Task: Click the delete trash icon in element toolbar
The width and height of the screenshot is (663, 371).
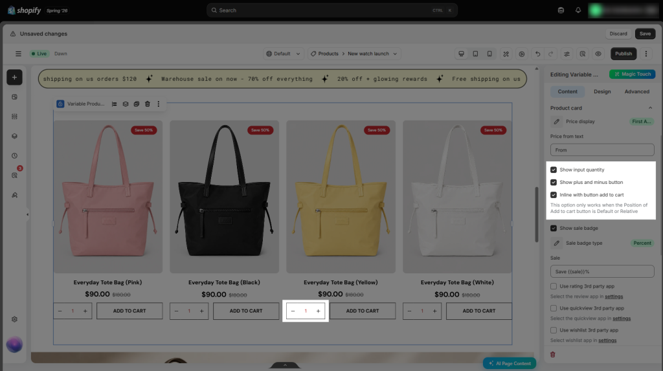Action: click(x=148, y=104)
